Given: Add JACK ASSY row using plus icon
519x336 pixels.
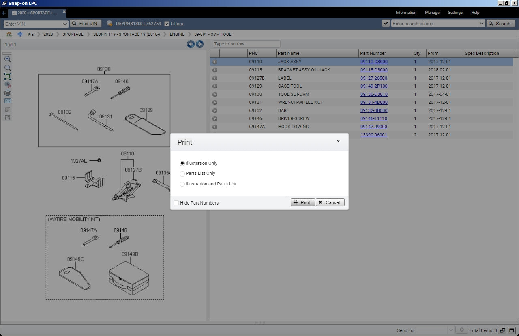Looking at the screenshot, I should 214,62.
